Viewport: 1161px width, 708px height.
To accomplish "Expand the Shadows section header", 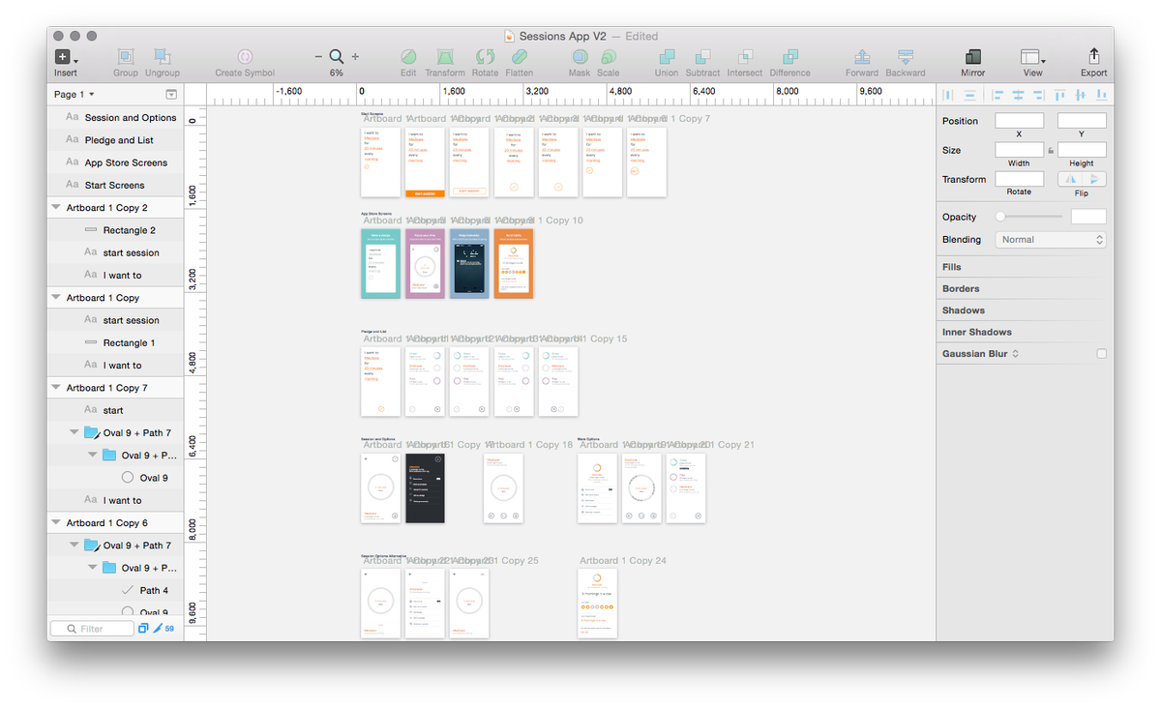I will click(x=1025, y=310).
